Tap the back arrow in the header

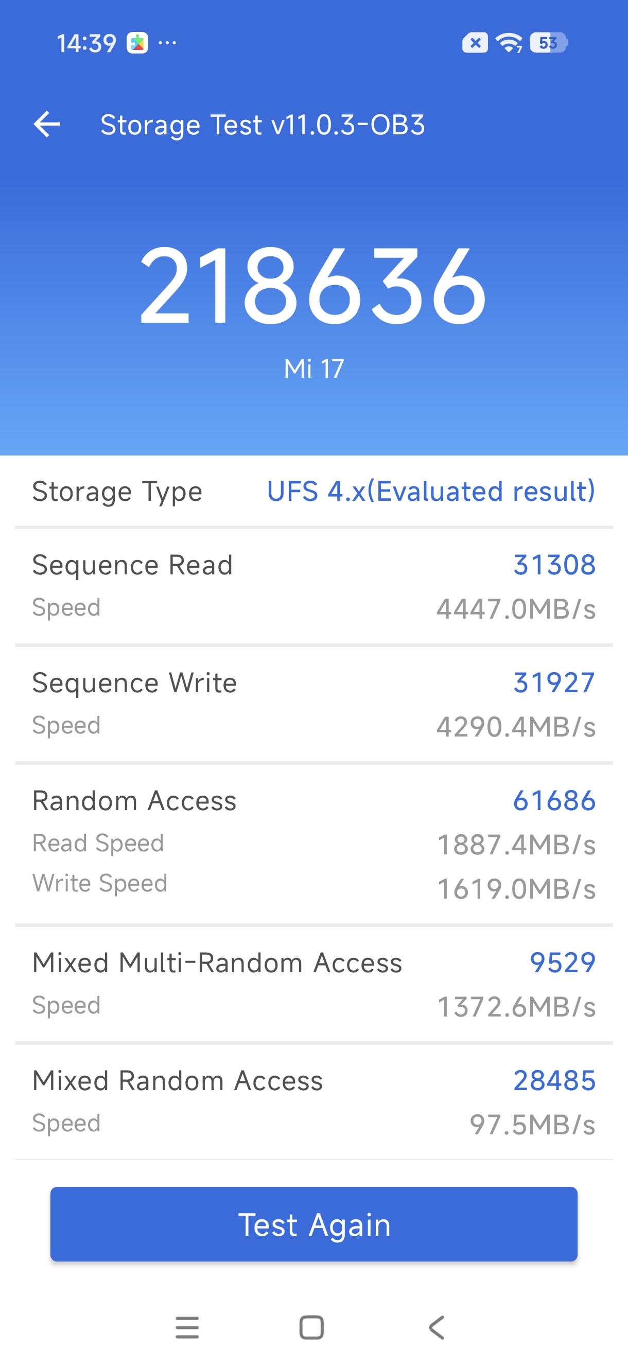[x=47, y=125]
